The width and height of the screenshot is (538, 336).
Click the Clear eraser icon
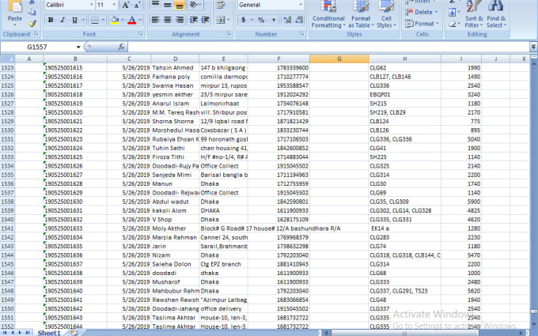(453, 24)
